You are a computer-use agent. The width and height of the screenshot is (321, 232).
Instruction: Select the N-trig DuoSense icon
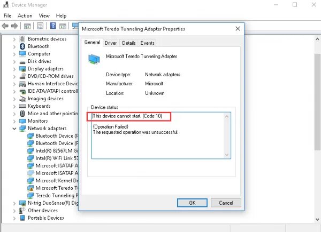tap(22, 203)
